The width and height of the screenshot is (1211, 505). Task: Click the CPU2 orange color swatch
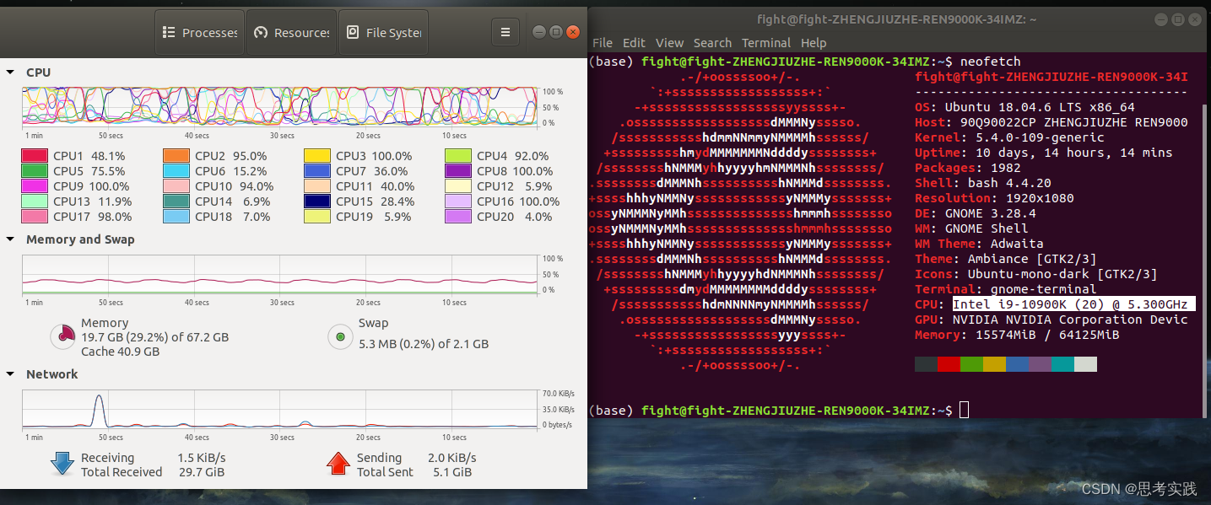click(x=176, y=155)
